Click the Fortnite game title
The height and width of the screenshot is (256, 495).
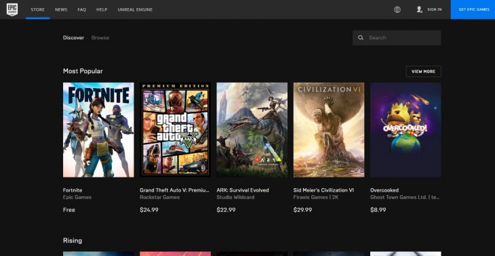click(x=73, y=190)
